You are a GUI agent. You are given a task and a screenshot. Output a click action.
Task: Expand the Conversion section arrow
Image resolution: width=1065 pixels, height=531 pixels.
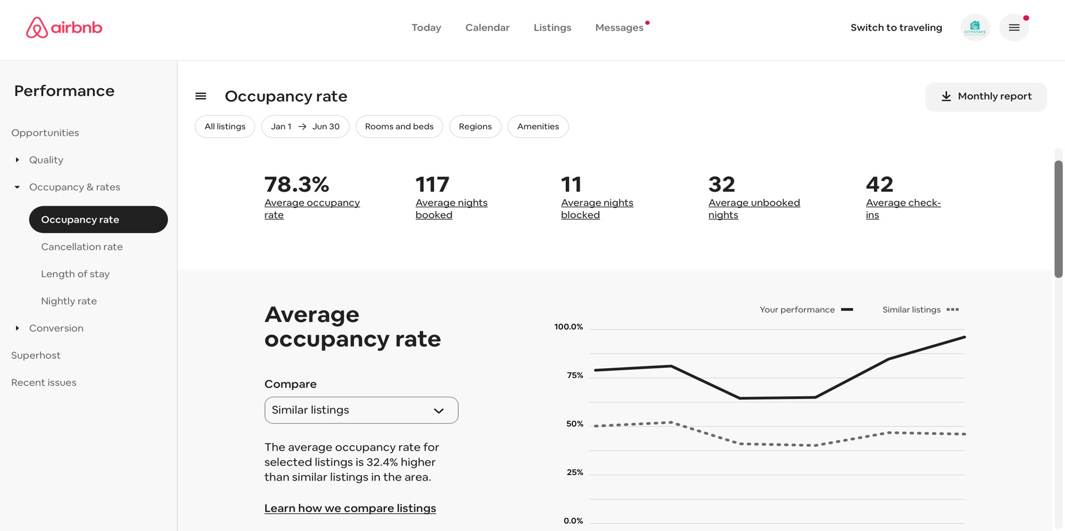click(x=17, y=328)
